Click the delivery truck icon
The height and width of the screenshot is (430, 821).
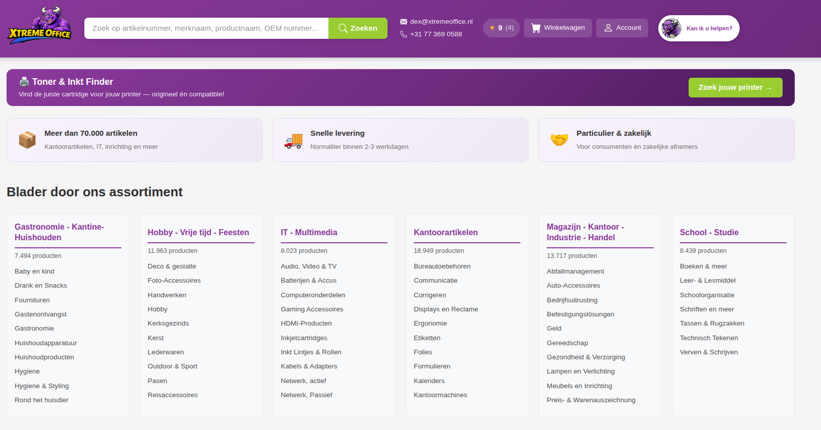[293, 141]
